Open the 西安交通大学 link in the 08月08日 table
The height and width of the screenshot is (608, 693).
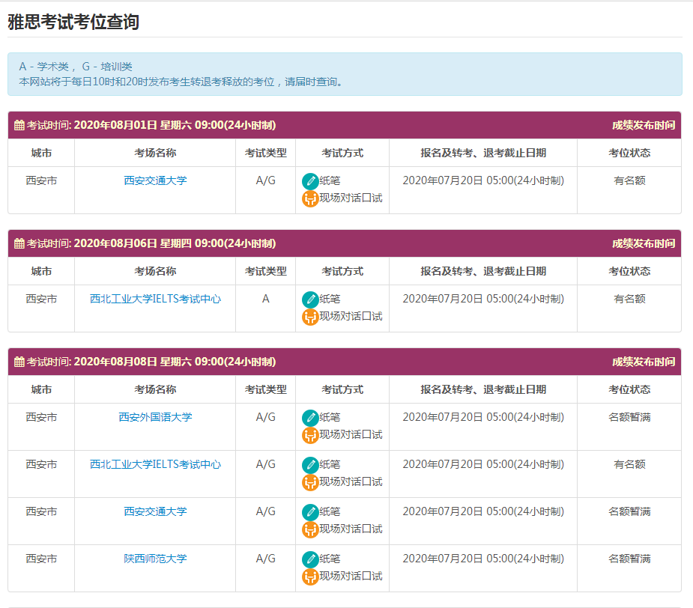click(155, 511)
